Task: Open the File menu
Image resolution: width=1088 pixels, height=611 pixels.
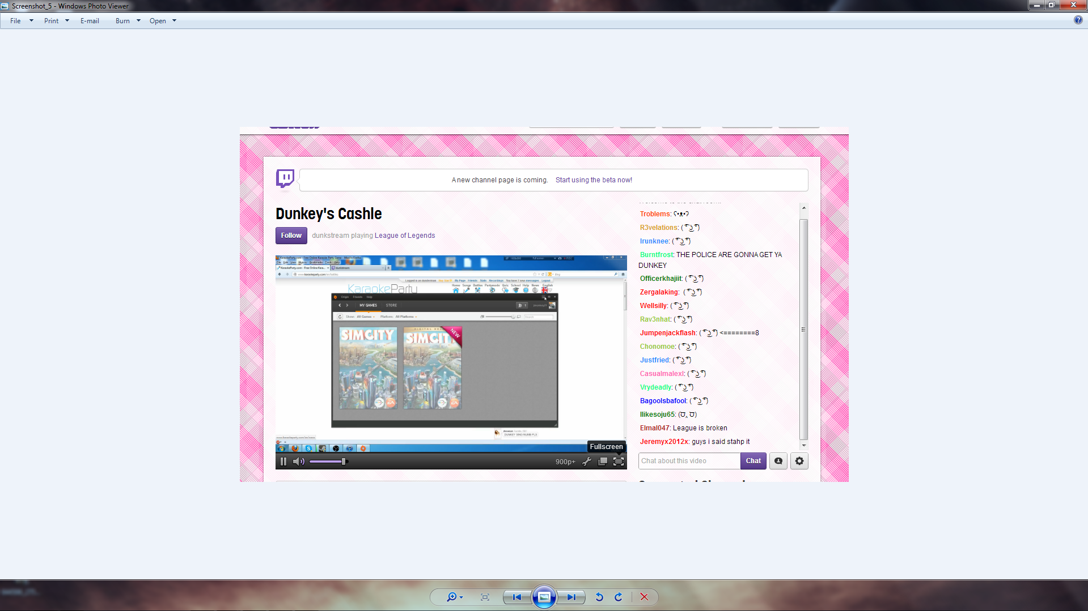Action: [15, 21]
